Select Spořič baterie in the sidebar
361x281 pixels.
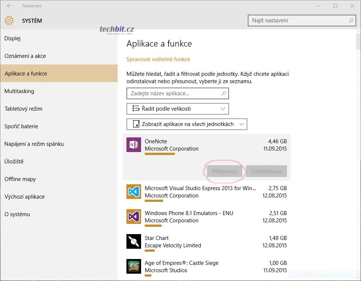pyautogui.click(x=21, y=126)
